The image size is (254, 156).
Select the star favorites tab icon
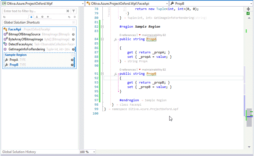pyautogui.click(x=48, y=17)
